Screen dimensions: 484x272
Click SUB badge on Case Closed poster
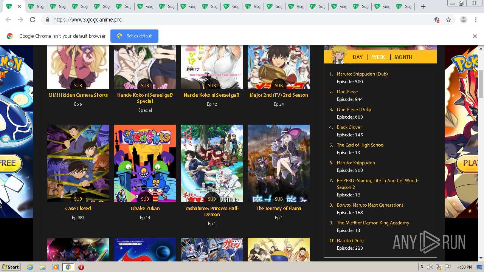pyautogui.click(x=78, y=199)
